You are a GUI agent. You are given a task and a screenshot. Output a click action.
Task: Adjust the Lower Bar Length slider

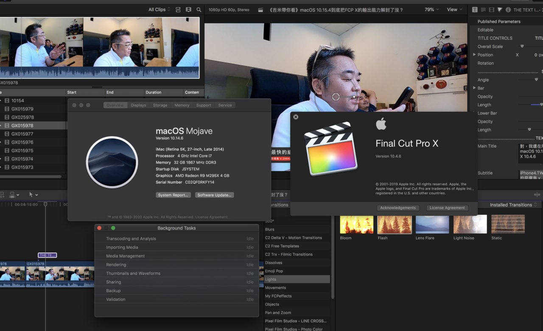coord(529,130)
